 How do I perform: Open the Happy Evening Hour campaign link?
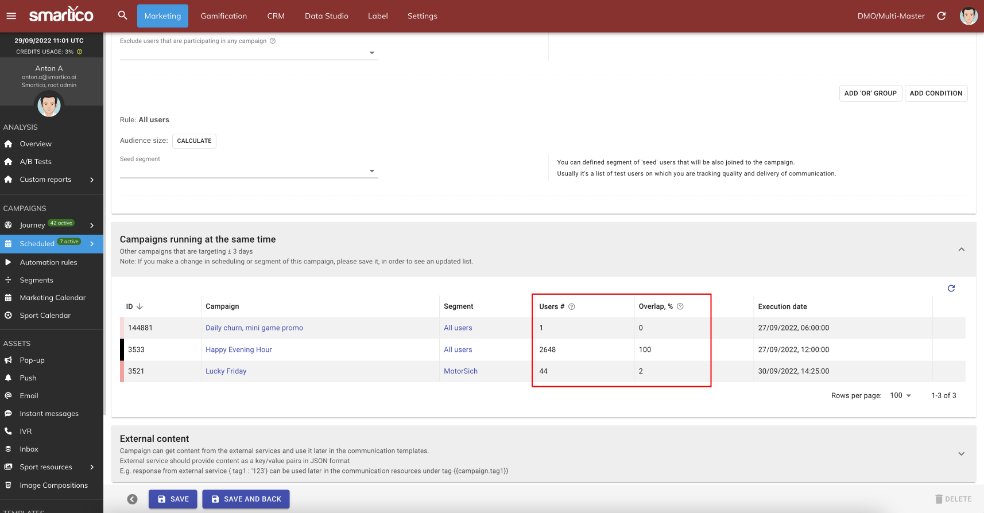[x=239, y=349]
